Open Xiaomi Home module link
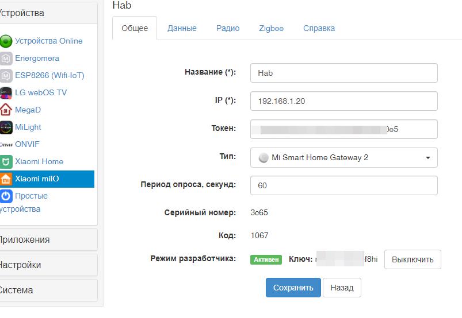 tap(39, 161)
